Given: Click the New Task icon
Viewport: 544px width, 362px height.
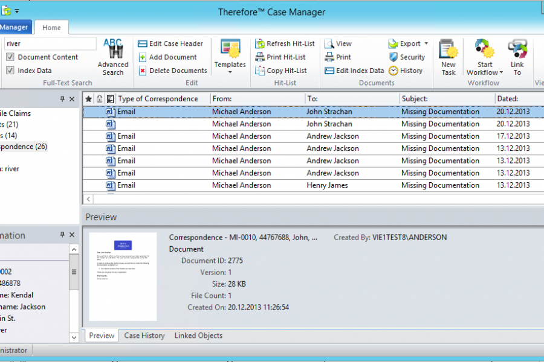Looking at the screenshot, I should point(448,49).
